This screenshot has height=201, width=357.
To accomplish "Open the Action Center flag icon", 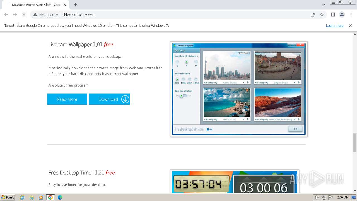I will tap(331, 197).
